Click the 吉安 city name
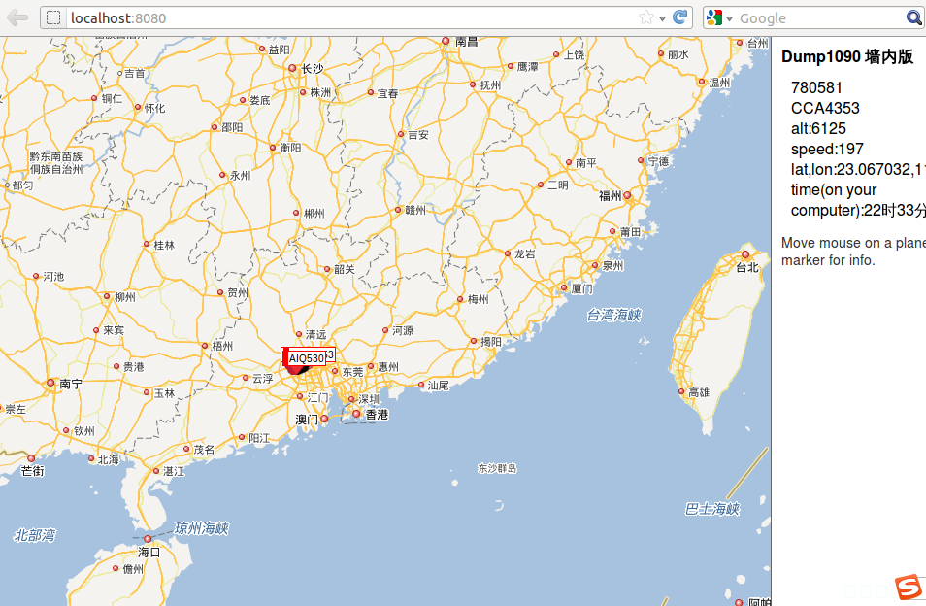926x606 pixels. (418, 135)
